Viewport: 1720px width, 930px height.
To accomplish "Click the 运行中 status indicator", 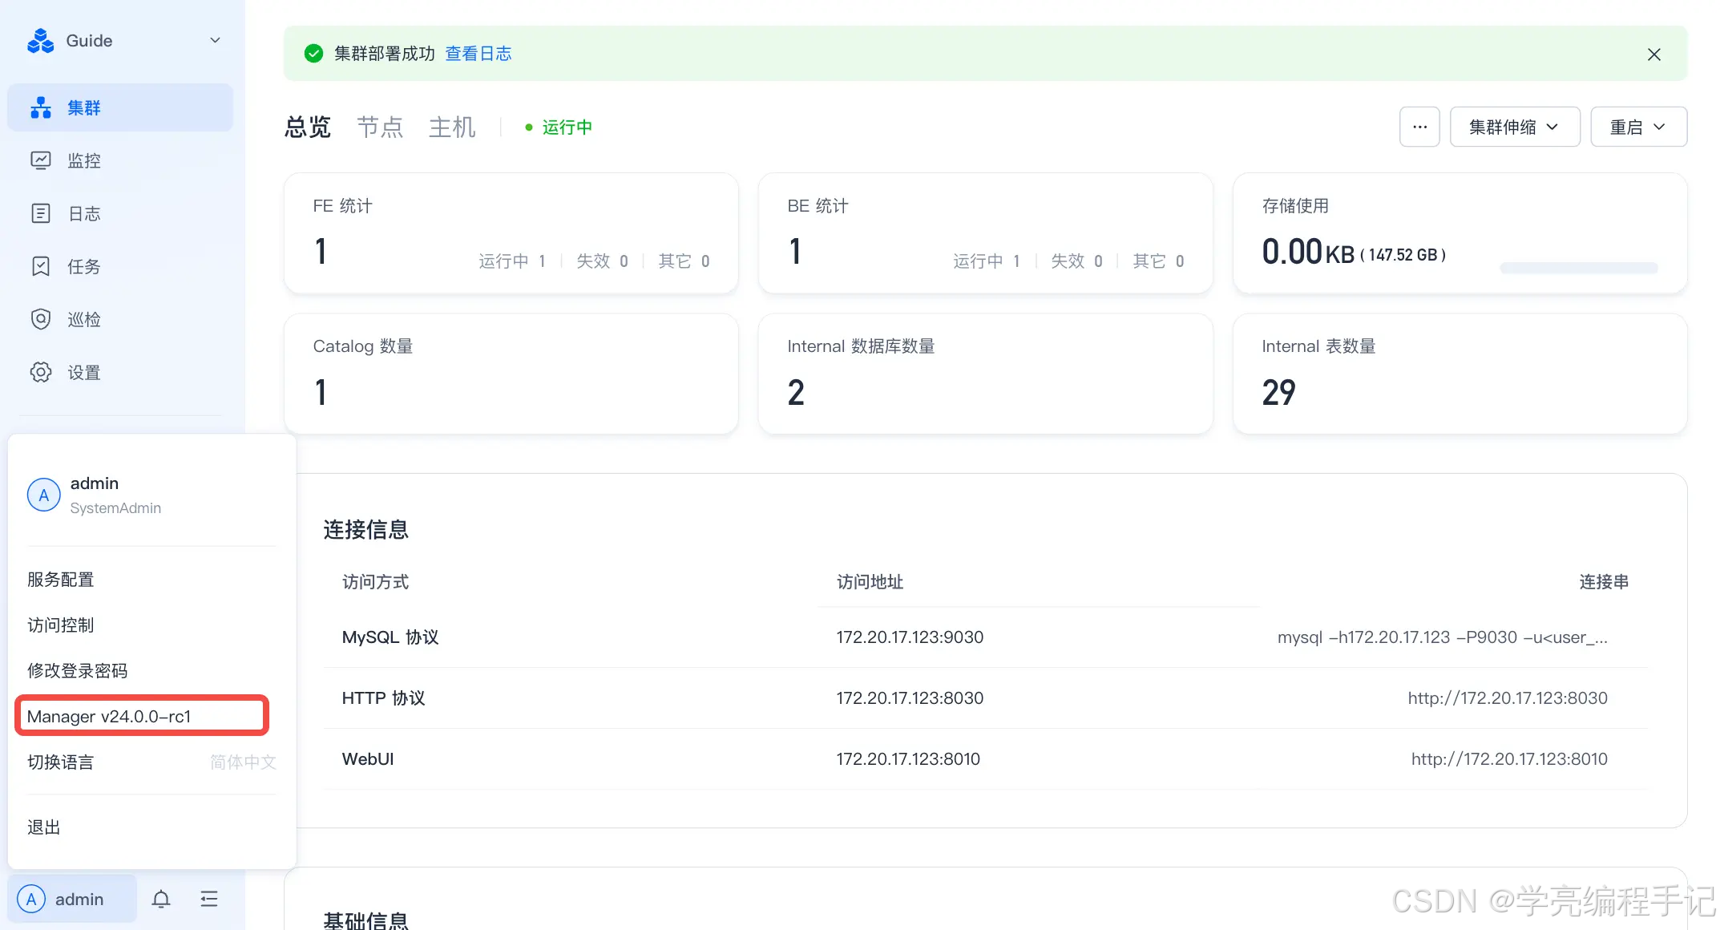I will (559, 127).
